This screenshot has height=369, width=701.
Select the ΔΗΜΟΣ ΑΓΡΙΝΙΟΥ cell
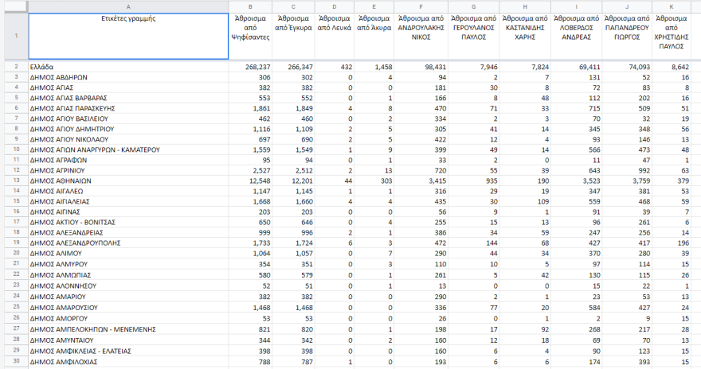tap(128, 170)
